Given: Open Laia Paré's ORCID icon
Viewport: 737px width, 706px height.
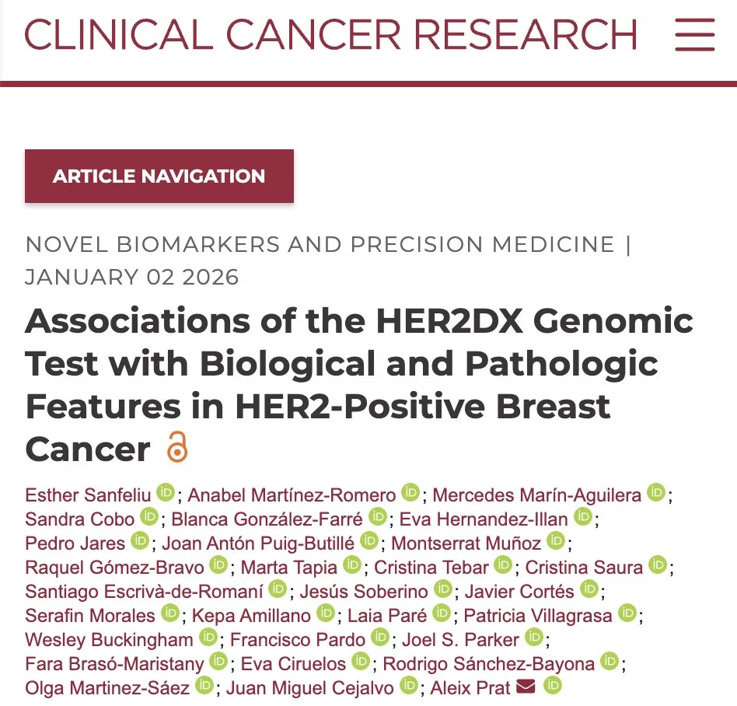Looking at the screenshot, I should click(x=442, y=613).
